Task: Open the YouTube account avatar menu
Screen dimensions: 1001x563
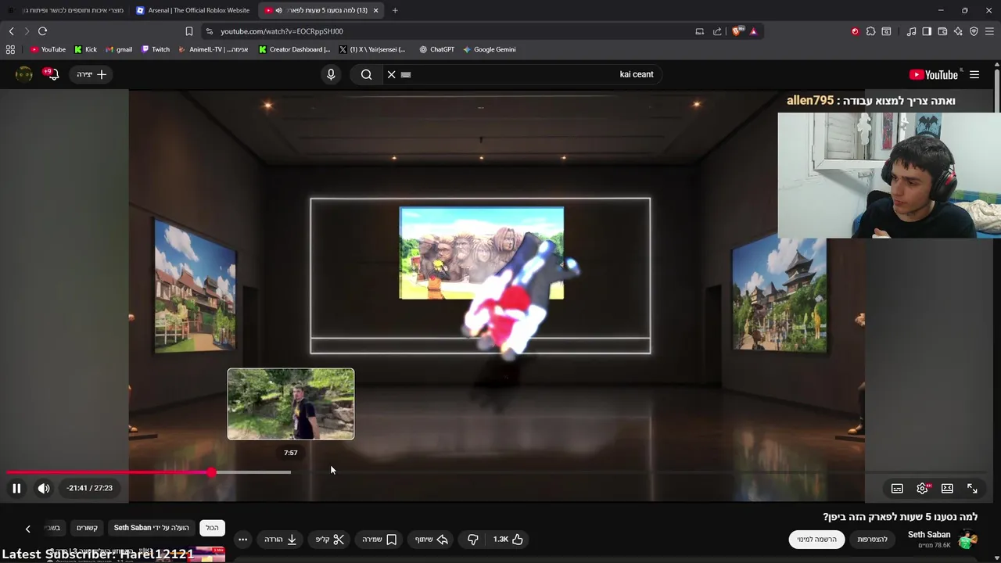Action: point(24,74)
